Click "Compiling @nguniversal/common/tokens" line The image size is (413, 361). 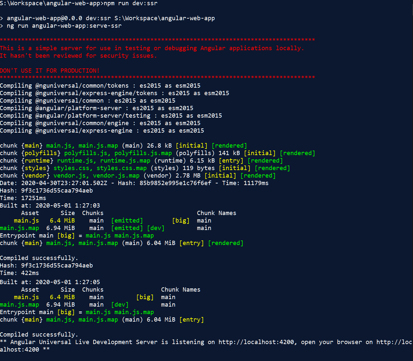100,86
